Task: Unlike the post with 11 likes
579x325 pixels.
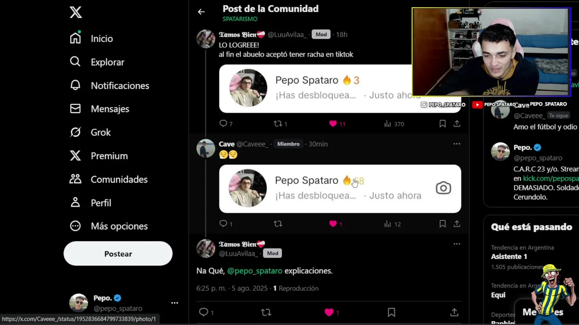Action: coord(337,124)
